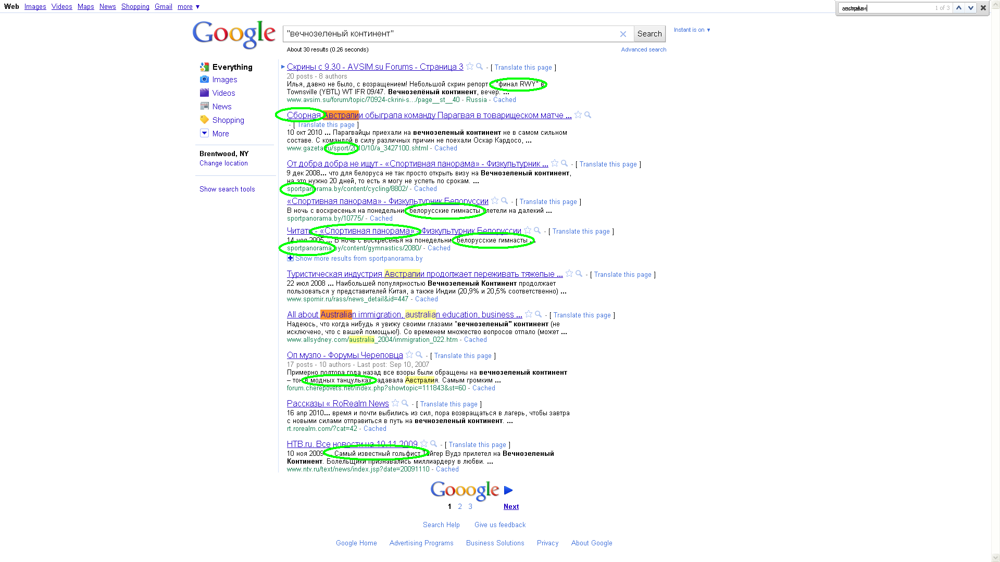Click Change location link
This screenshot has height=562, width=1000.
click(x=223, y=163)
